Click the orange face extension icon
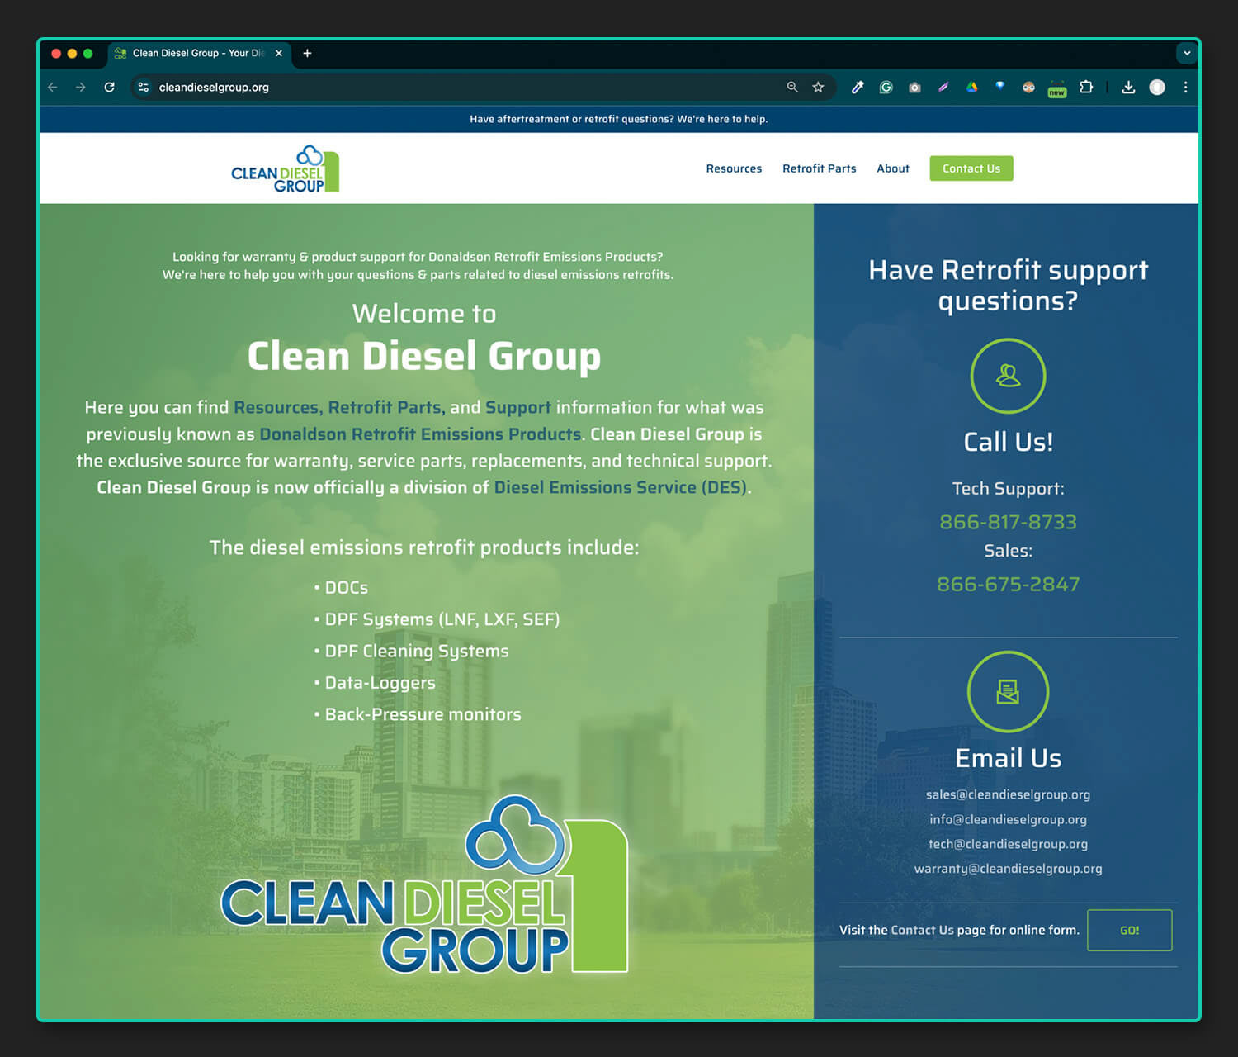 [1028, 87]
